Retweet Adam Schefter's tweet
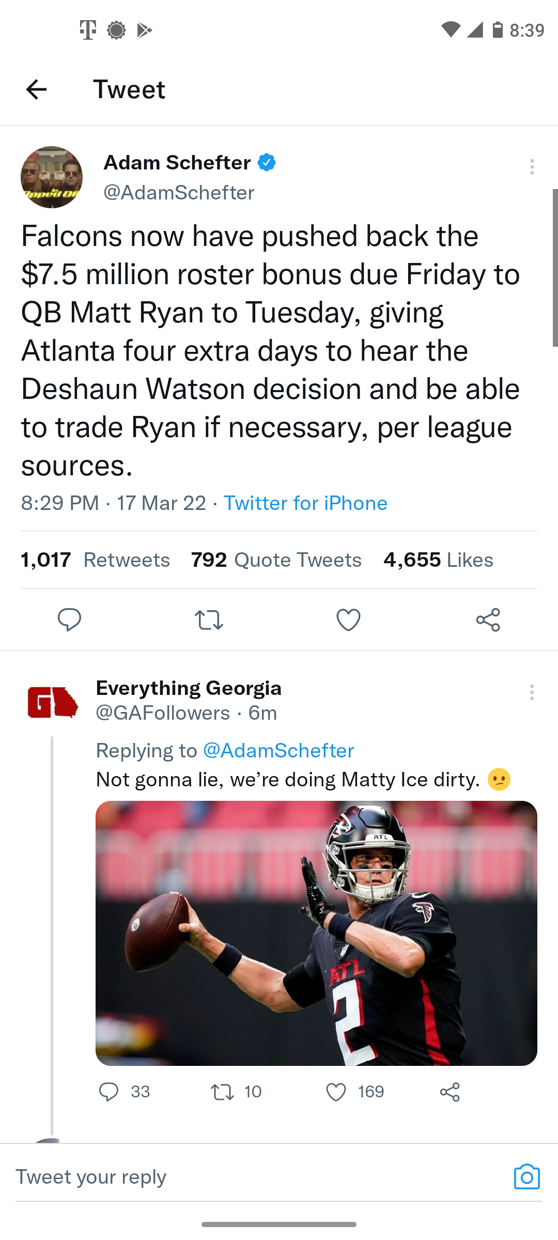This screenshot has width=558, height=1240. pyautogui.click(x=209, y=619)
